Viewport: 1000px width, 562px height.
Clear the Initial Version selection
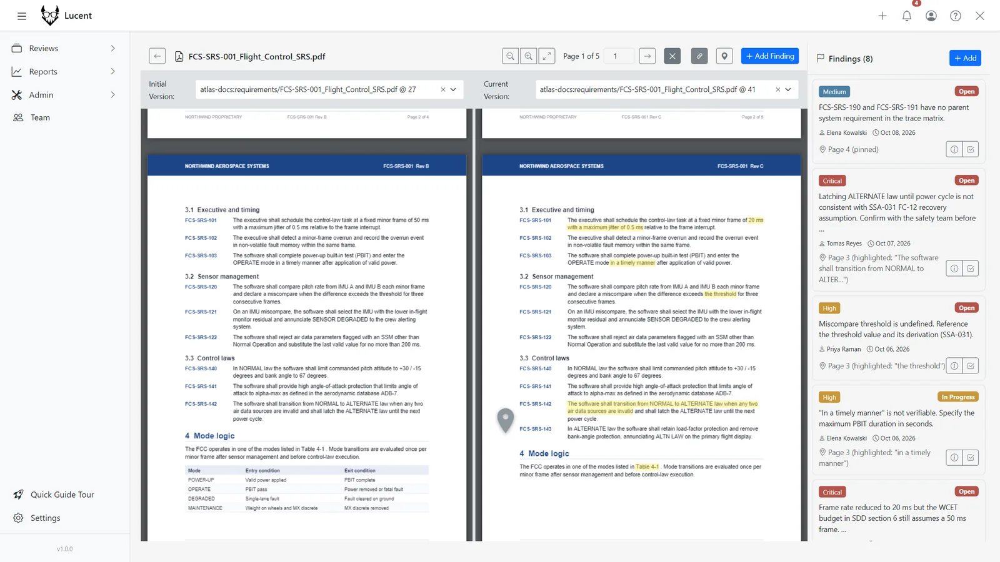pyautogui.click(x=443, y=89)
